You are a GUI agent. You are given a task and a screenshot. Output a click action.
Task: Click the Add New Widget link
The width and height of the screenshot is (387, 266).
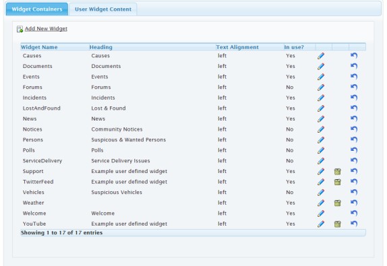coord(46,28)
